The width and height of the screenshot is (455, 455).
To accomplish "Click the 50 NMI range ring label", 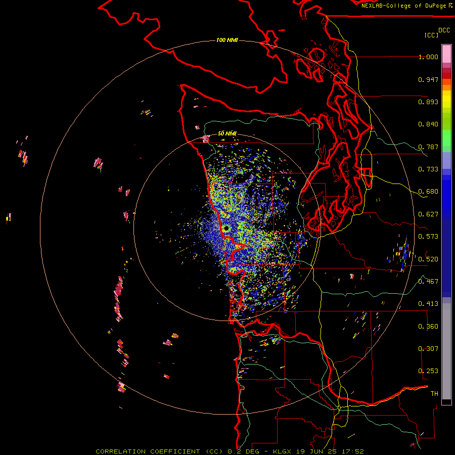I will (x=227, y=133).
